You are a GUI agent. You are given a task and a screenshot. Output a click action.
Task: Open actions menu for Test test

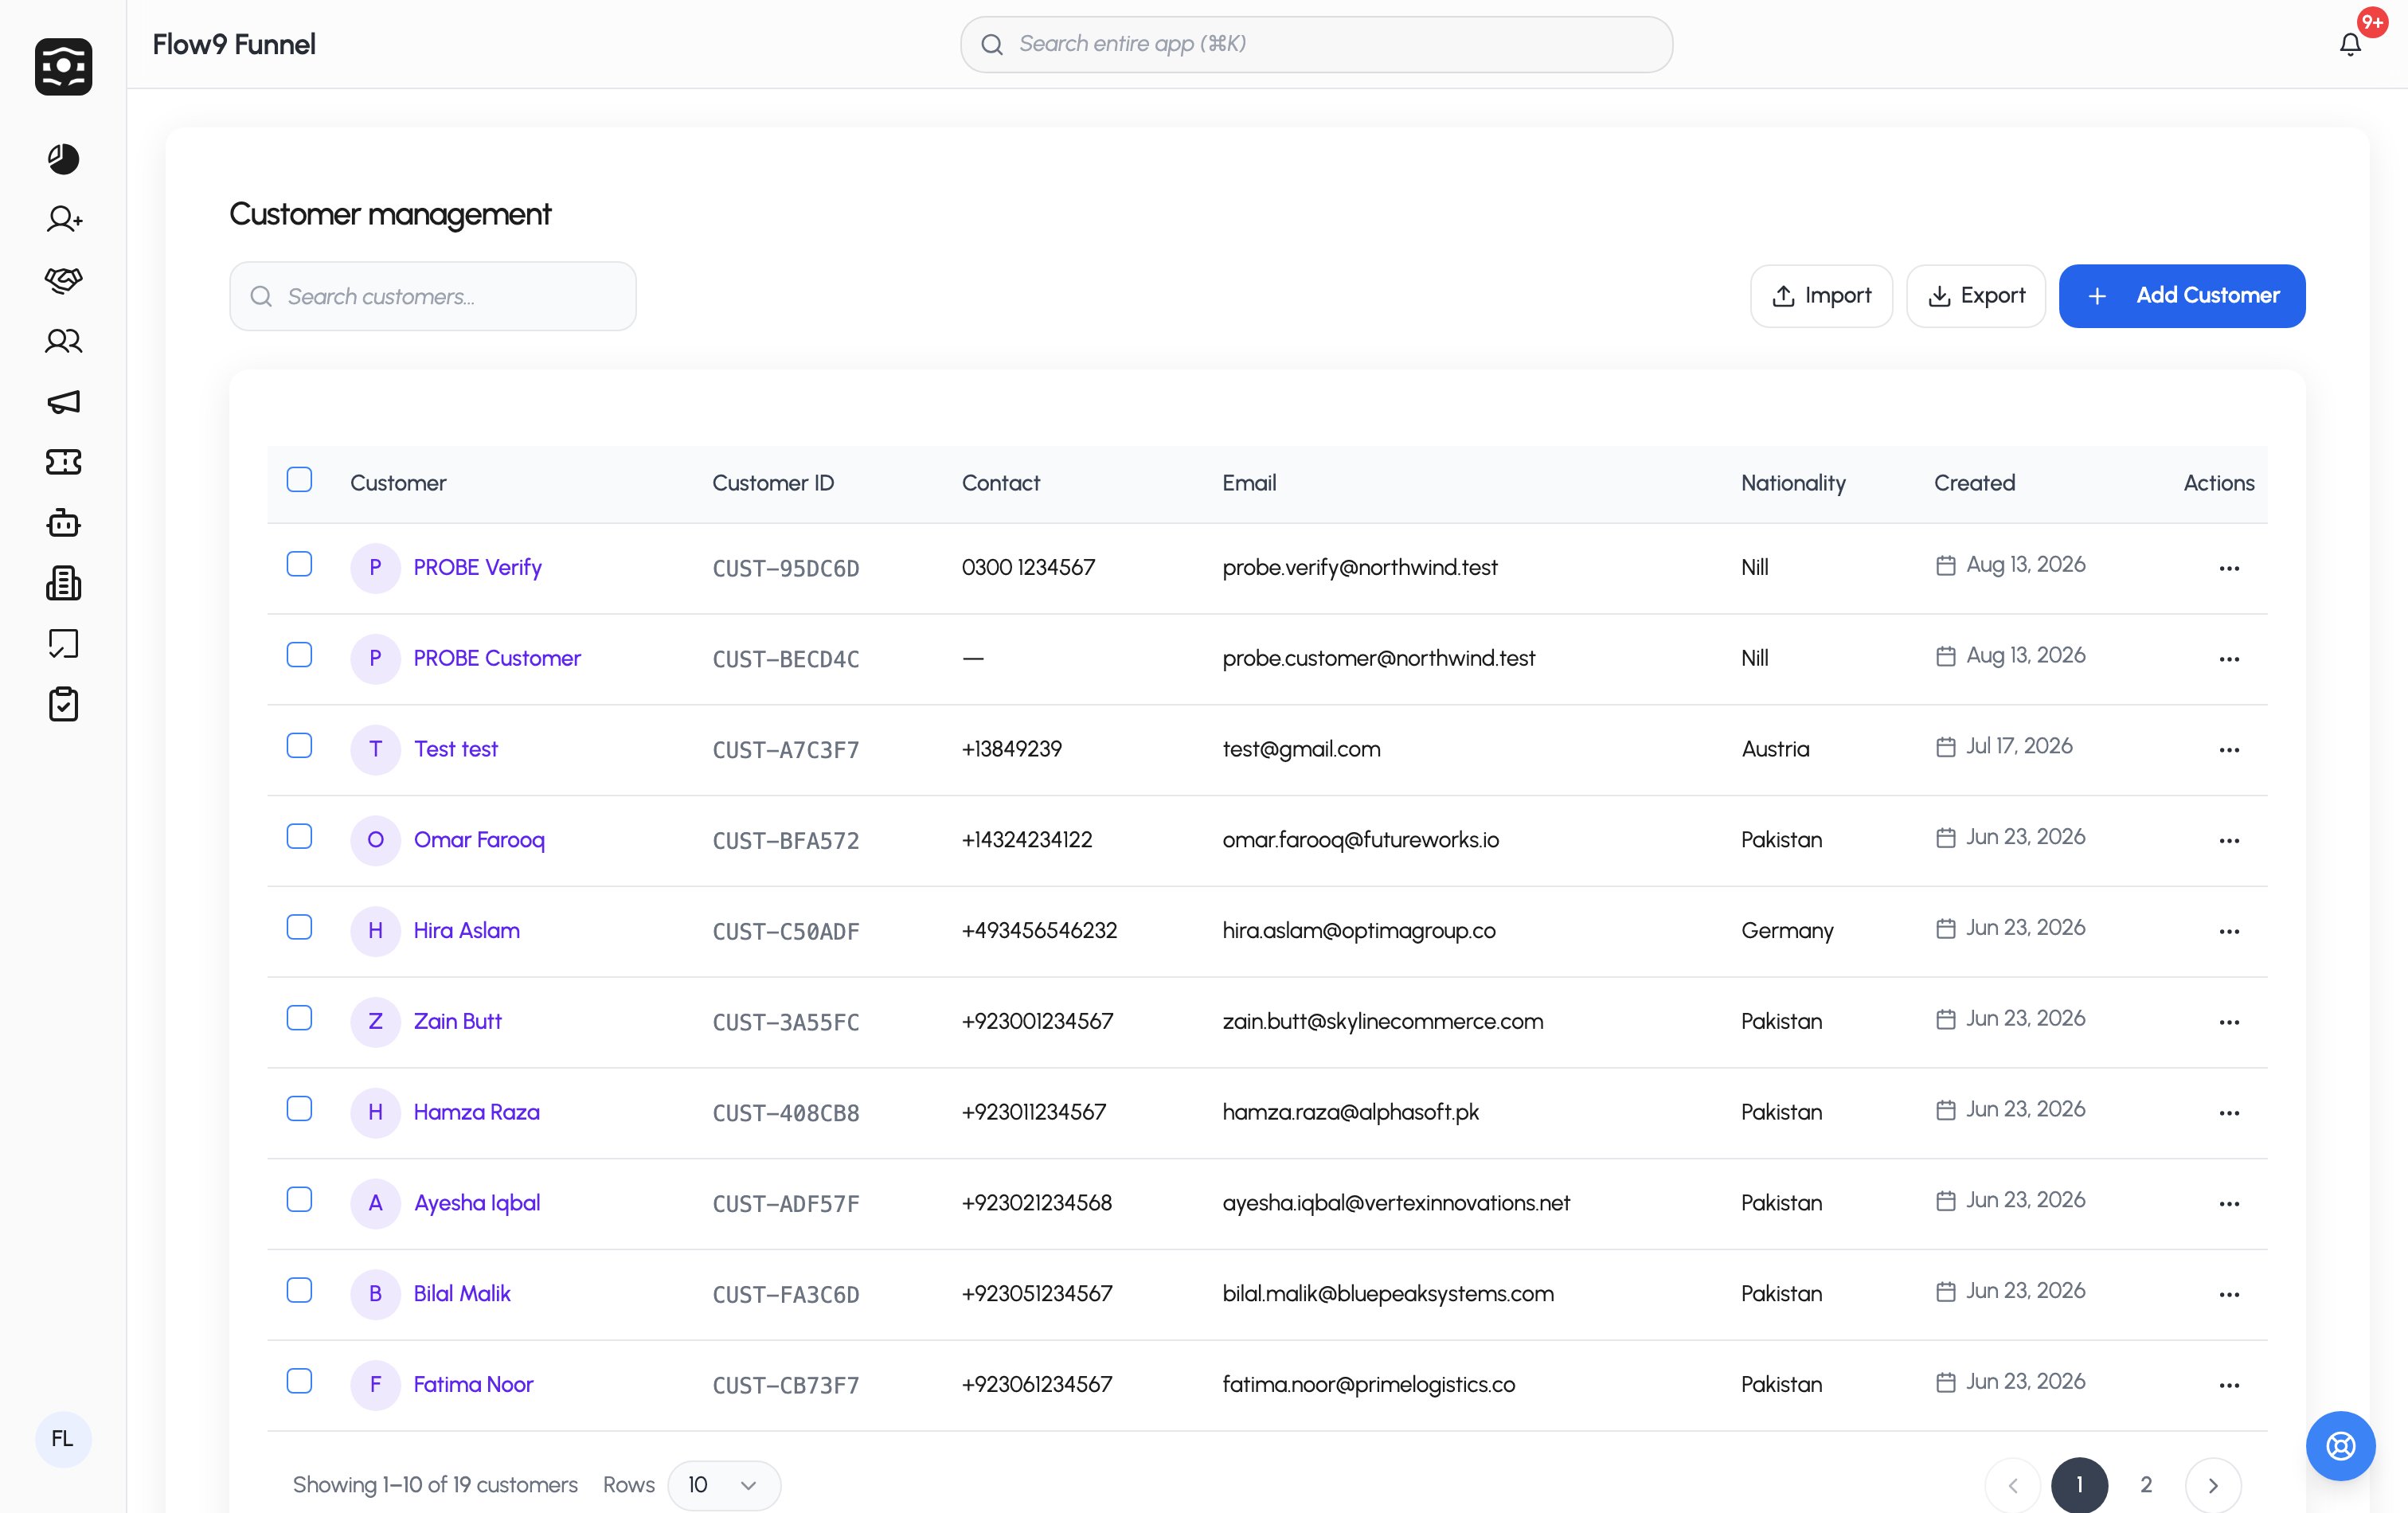[2229, 750]
